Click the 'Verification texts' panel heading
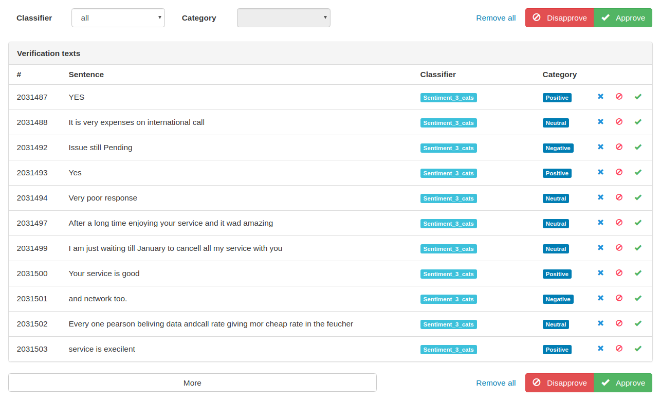 point(48,53)
